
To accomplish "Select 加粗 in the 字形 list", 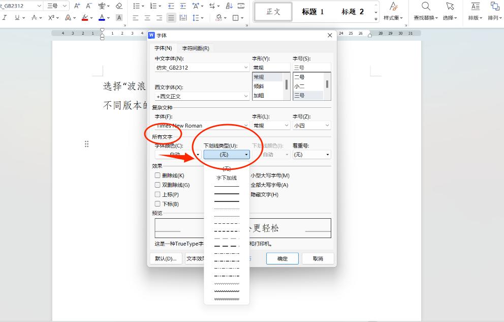I will point(259,96).
